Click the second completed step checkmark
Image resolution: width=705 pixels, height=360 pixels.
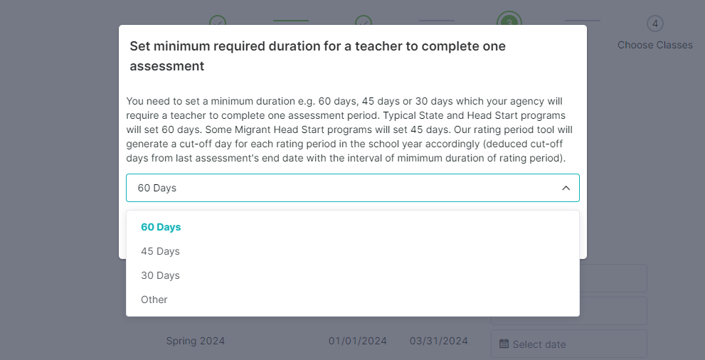[x=364, y=20]
